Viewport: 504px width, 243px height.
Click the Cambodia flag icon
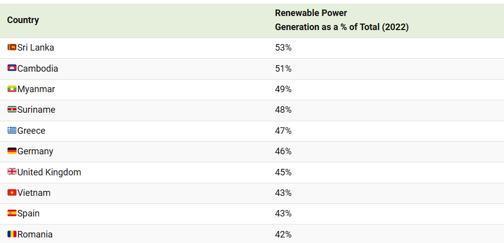pyautogui.click(x=12, y=68)
